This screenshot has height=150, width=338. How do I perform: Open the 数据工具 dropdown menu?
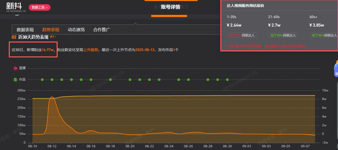39,8
